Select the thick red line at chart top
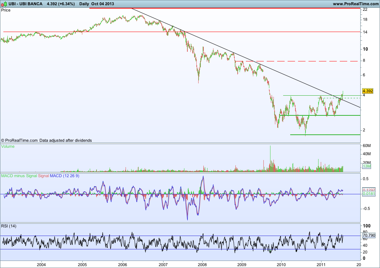The width and height of the screenshot is (380, 268). click(x=225, y=8)
